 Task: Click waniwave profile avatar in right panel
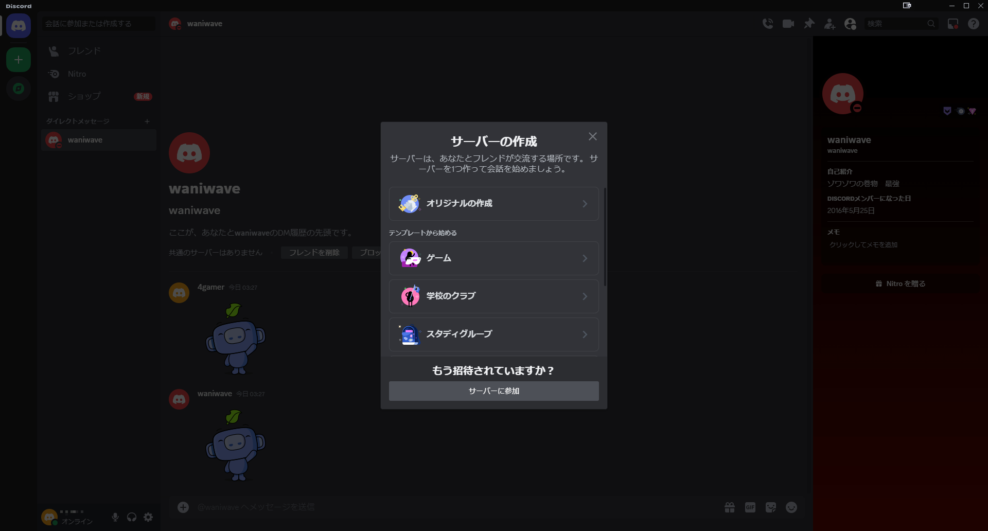843,94
